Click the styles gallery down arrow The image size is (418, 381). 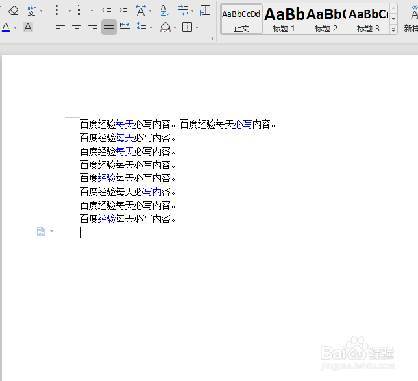(x=393, y=19)
